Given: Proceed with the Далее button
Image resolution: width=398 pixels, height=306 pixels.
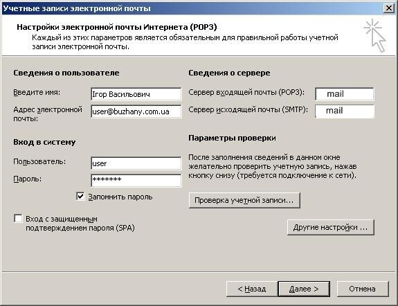Looking at the screenshot, I should [304, 289].
